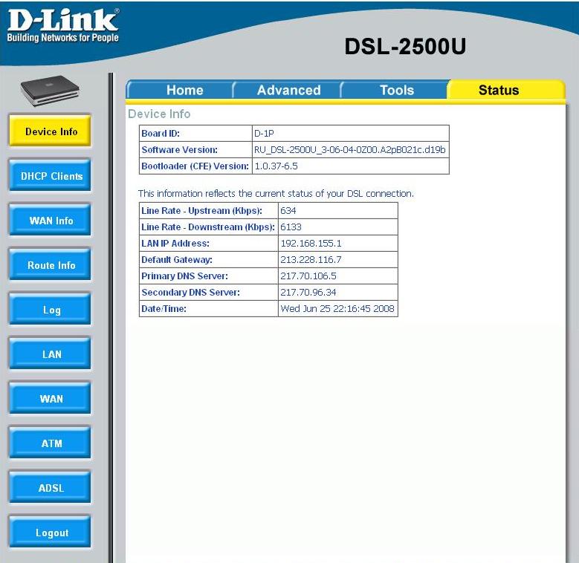Image resolution: width=579 pixels, height=563 pixels.
Task: Switch to the Advanced tab
Action: click(288, 90)
